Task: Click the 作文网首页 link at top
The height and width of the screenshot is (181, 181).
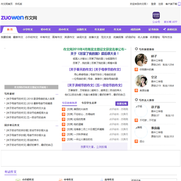Action: pyautogui.click(x=7, y=4)
